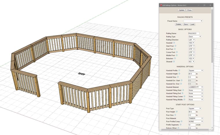
Task: Open the help icon next to Middle Post
Action: tap(177, 55)
